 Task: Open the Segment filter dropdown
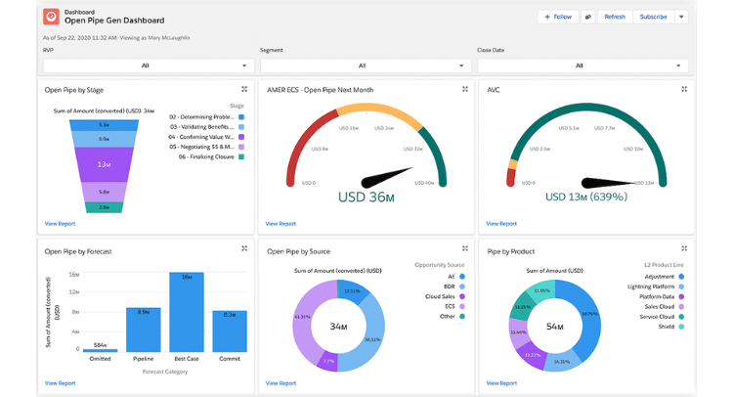[366, 66]
